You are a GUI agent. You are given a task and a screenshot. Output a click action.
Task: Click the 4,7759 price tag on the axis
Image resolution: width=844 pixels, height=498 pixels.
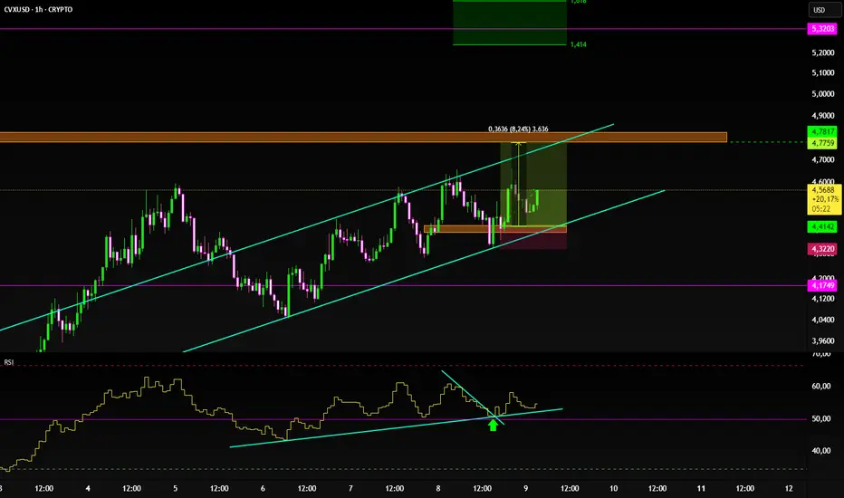pyautogui.click(x=822, y=143)
